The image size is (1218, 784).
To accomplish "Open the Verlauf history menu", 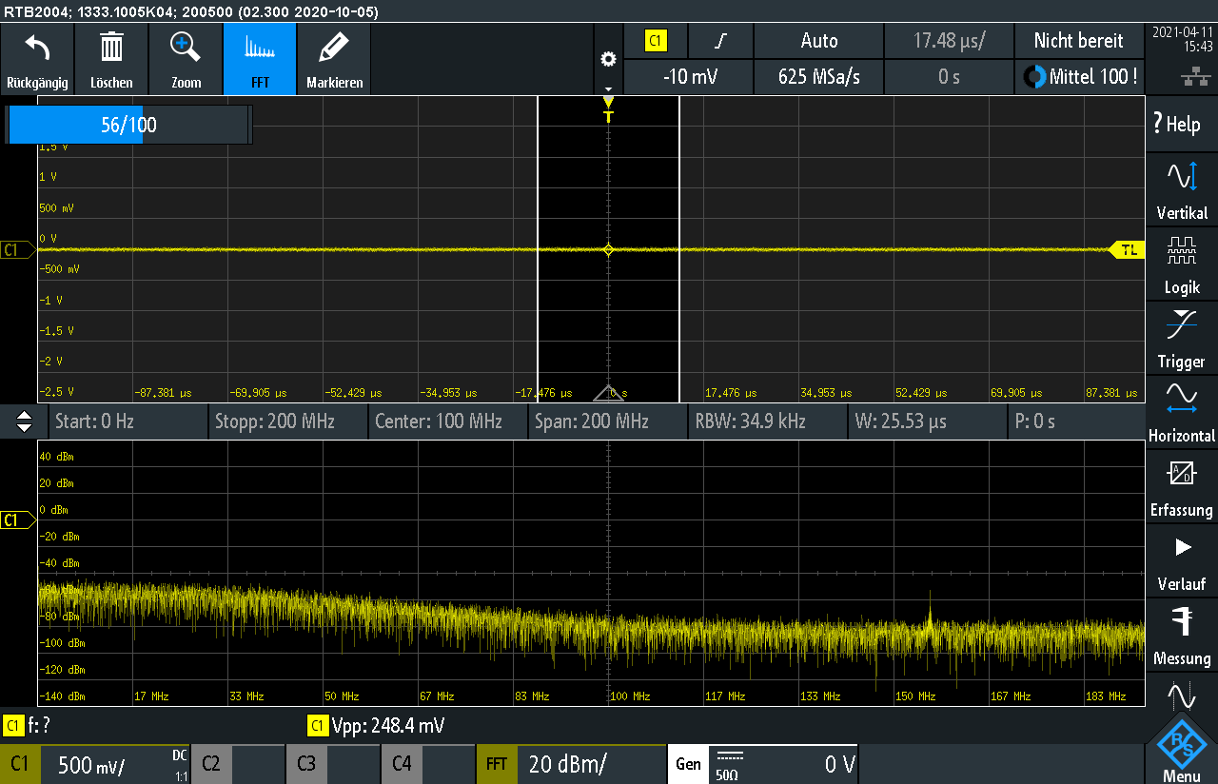I will 1181,560.
